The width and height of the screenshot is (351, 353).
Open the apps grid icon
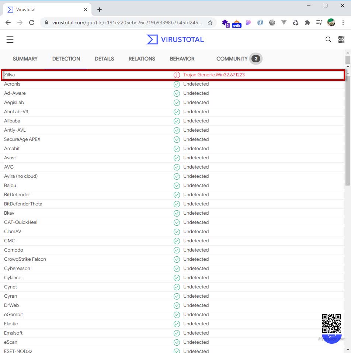point(341,39)
